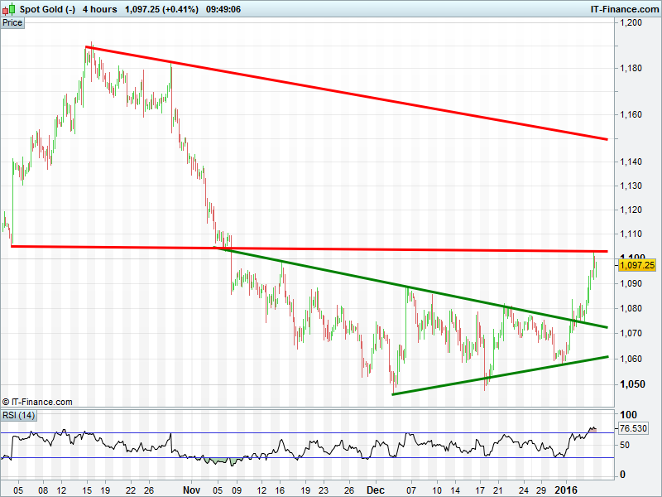
Task: Open the IT-Finance.com link at top right
Action: pyautogui.click(x=624, y=9)
